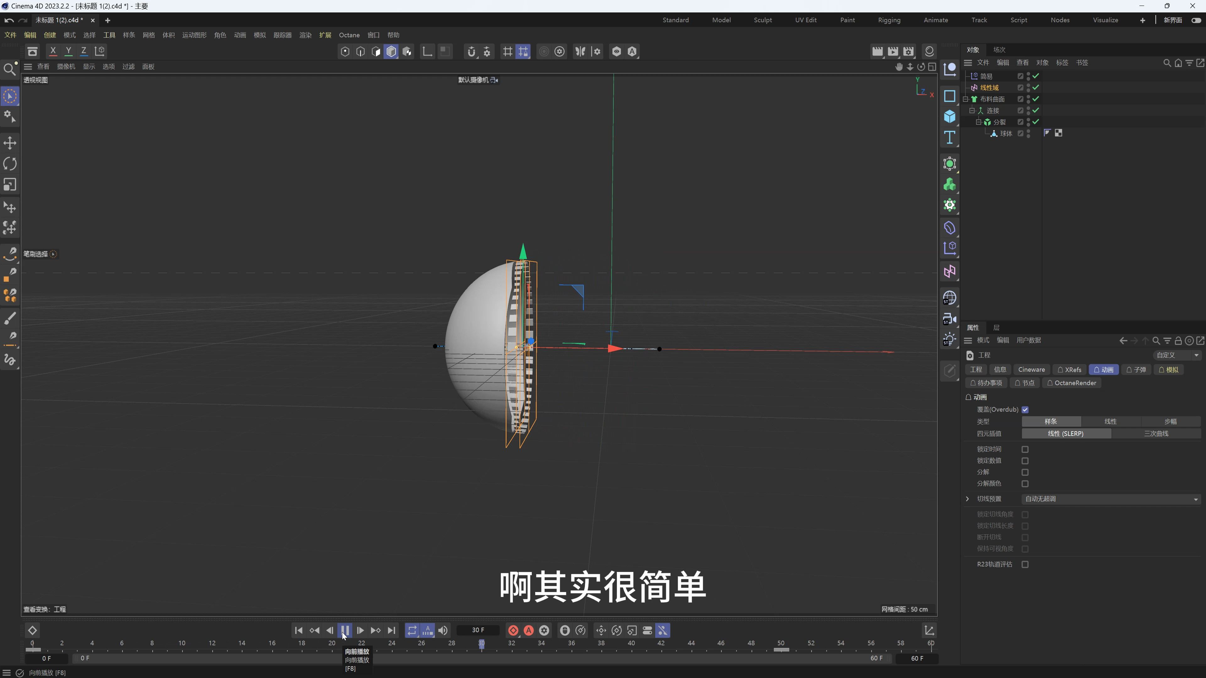Screen dimensions: 1206x678
Task: Enable the R23轨道评估 checkbox
Action: coord(1025,564)
